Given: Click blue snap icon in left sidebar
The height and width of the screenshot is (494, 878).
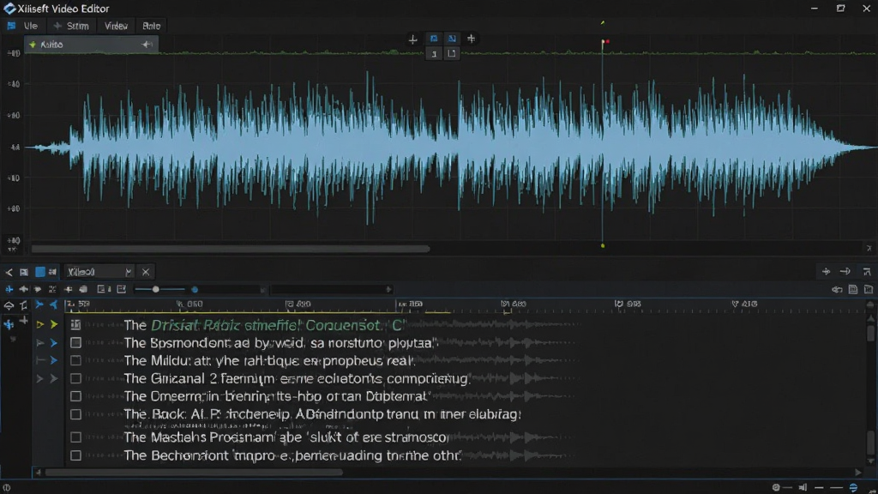Looking at the screenshot, I should point(9,323).
